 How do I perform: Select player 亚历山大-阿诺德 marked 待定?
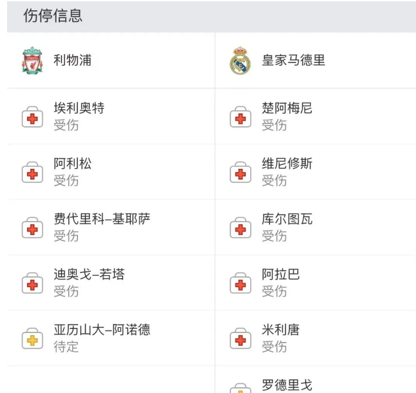(102, 330)
